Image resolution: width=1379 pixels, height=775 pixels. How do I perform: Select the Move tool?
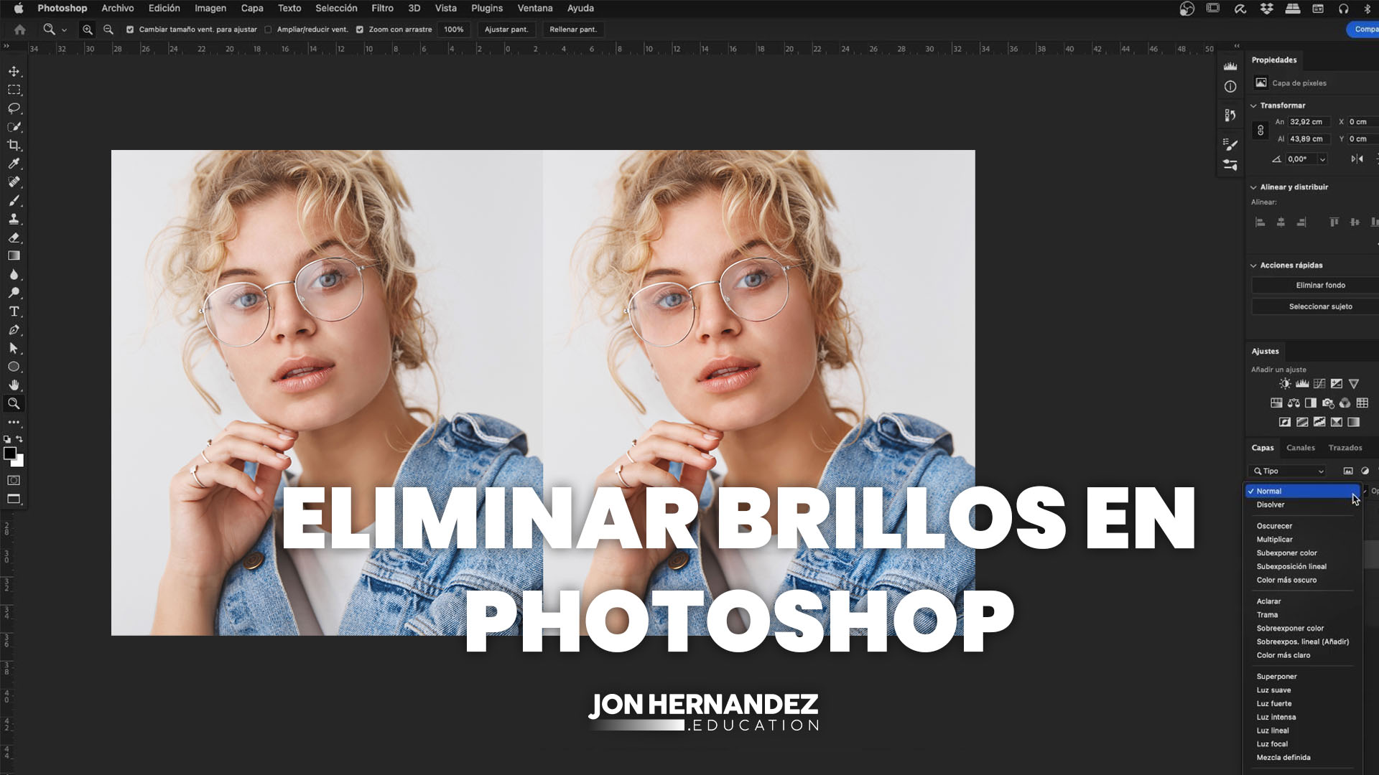pos(14,72)
